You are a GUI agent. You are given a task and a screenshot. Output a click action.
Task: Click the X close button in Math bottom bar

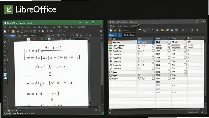[100, 110]
